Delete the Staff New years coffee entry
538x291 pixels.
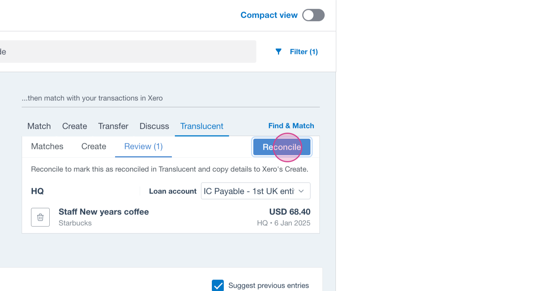click(40, 217)
